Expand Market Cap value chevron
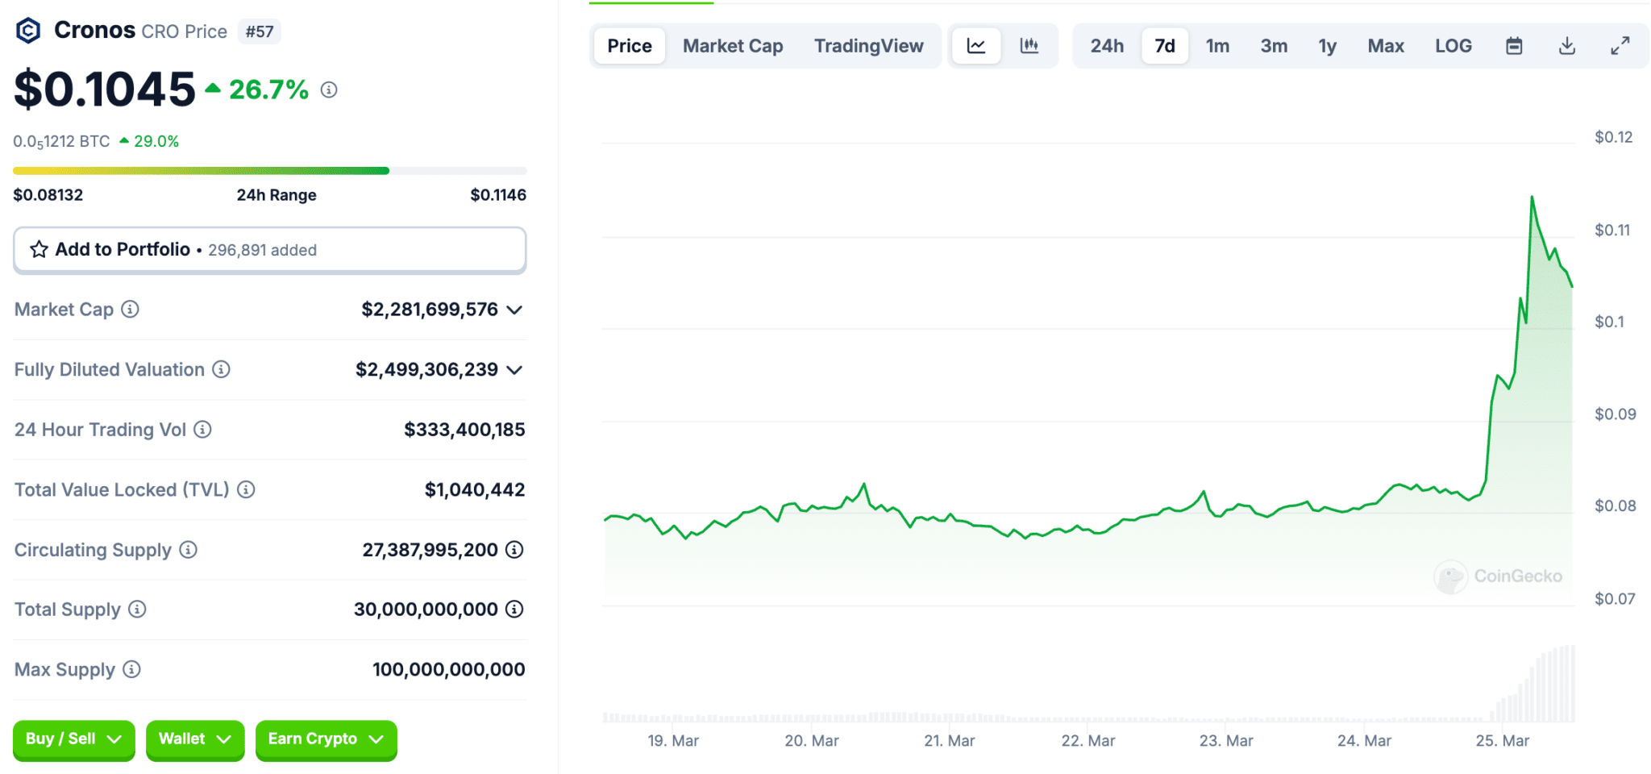This screenshot has height=774, width=1651. click(x=514, y=310)
